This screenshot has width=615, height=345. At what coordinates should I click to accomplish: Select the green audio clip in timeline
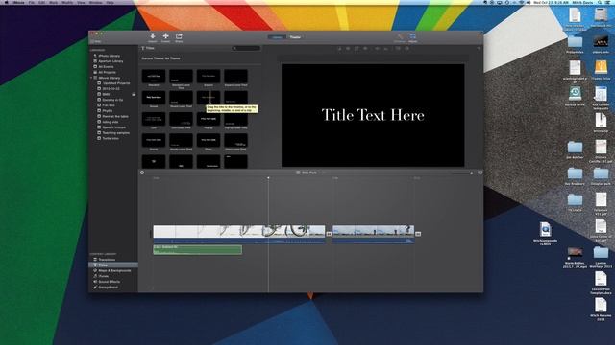pos(197,249)
